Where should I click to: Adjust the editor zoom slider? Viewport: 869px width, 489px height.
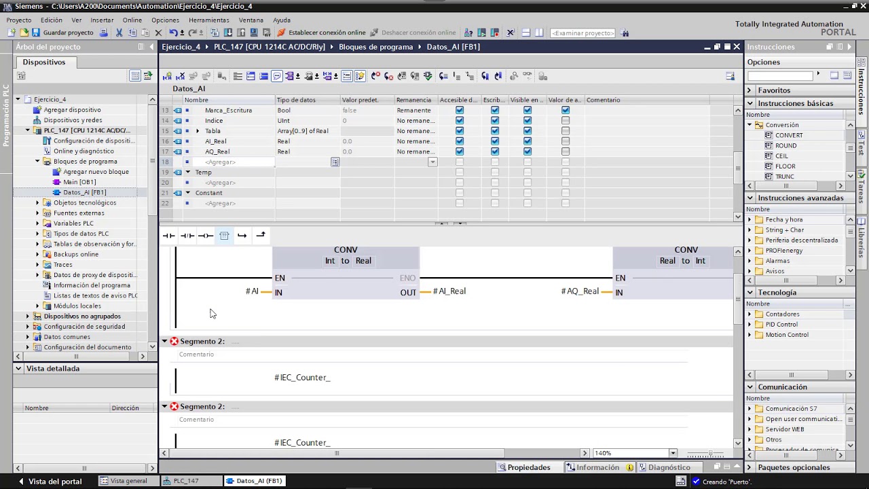tap(709, 453)
